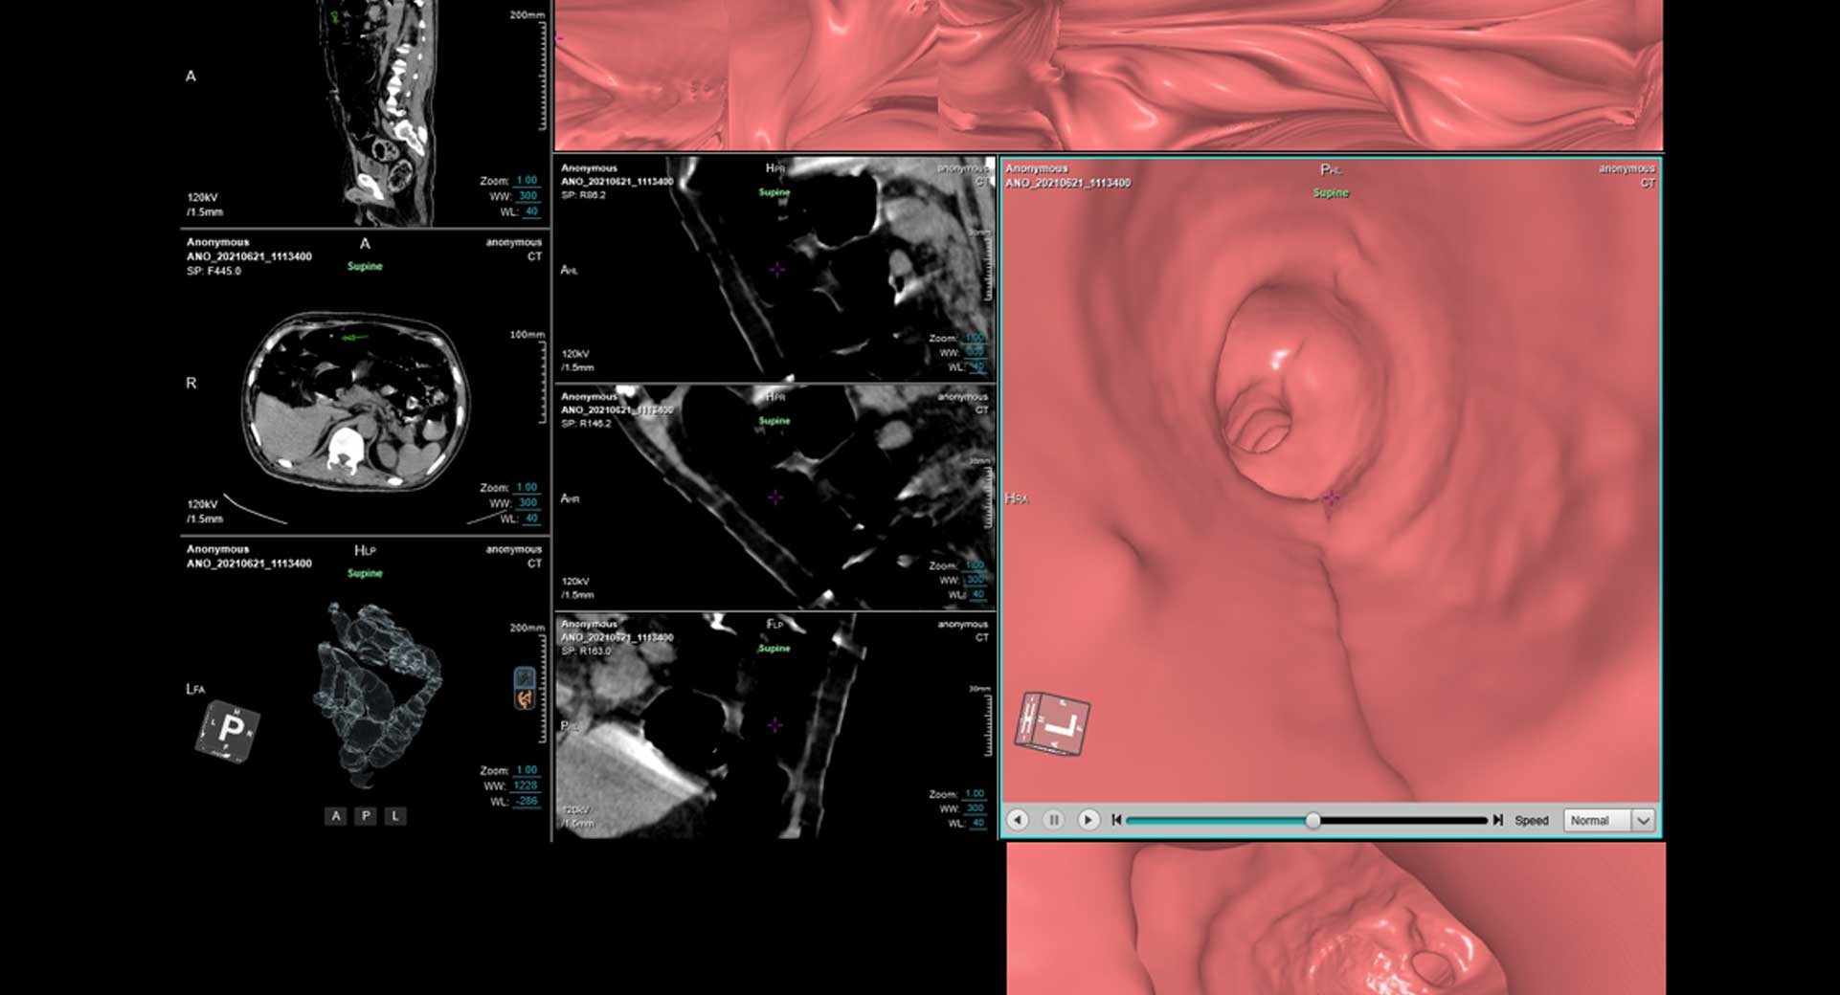This screenshot has width=1840, height=995.
Task: Click the 100mm scale ruler in the axial panel
Action: pyautogui.click(x=542, y=383)
